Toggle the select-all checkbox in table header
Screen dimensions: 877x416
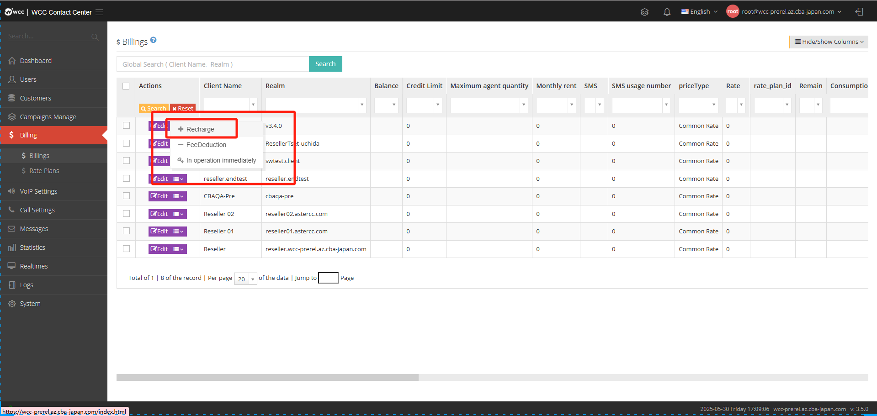tap(126, 86)
